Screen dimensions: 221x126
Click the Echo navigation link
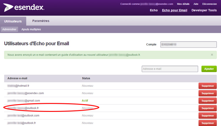click(x=154, y=10)
